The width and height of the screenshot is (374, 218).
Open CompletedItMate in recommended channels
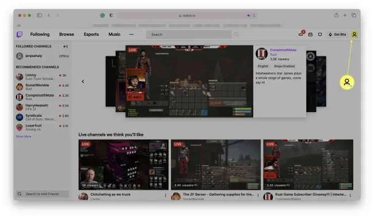coord(42,97)
